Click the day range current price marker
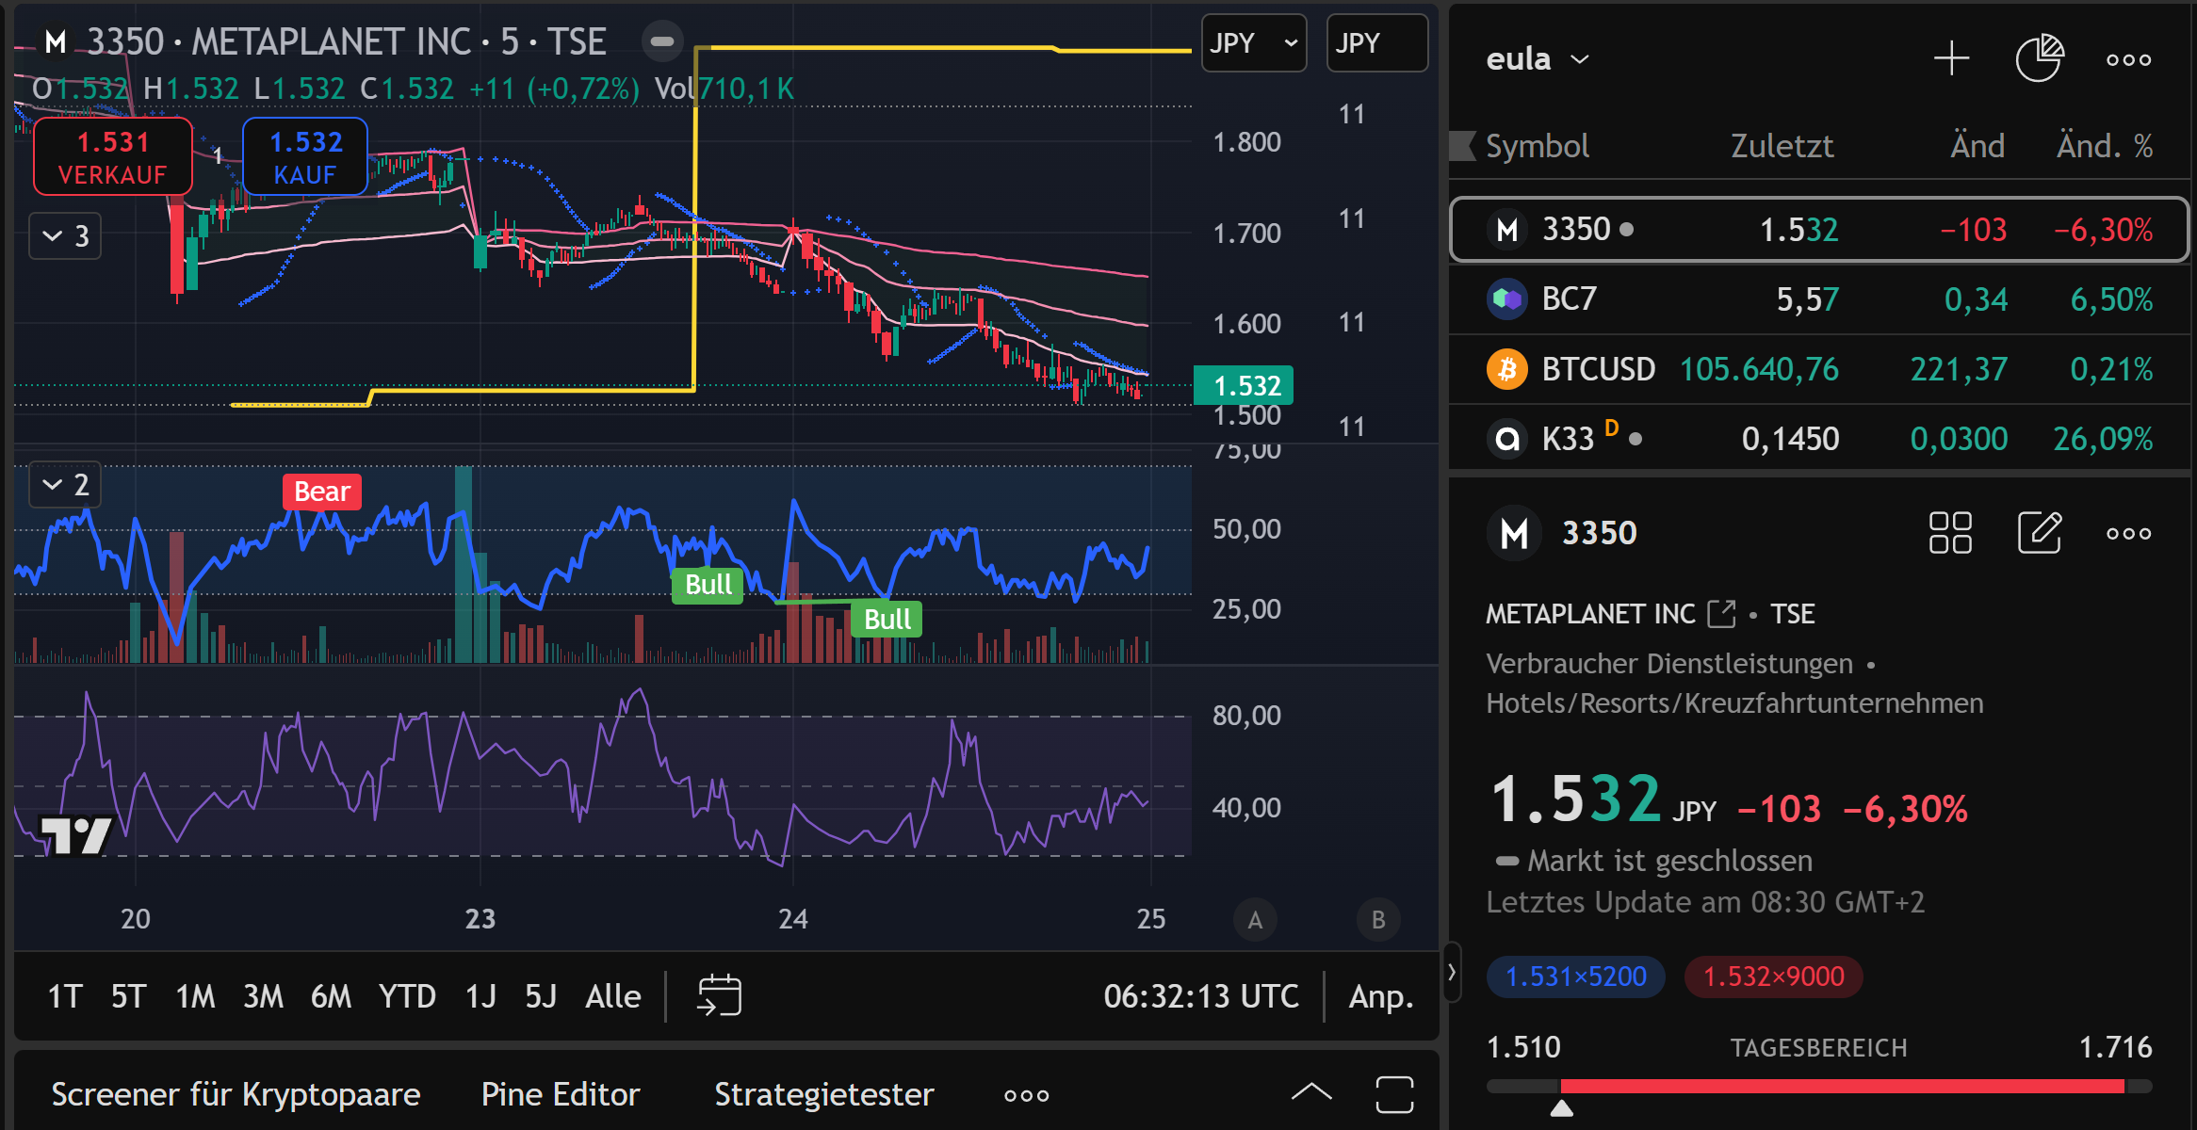The height and width of the screenshot is (1130, 2197). (1561, 1107)
